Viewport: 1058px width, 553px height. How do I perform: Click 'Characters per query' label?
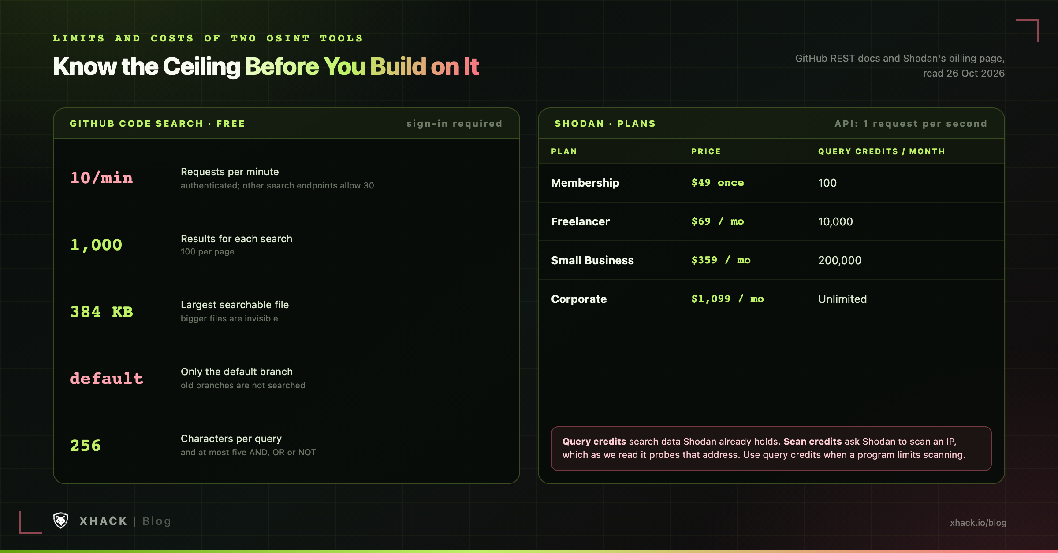(x=231, y=439)
